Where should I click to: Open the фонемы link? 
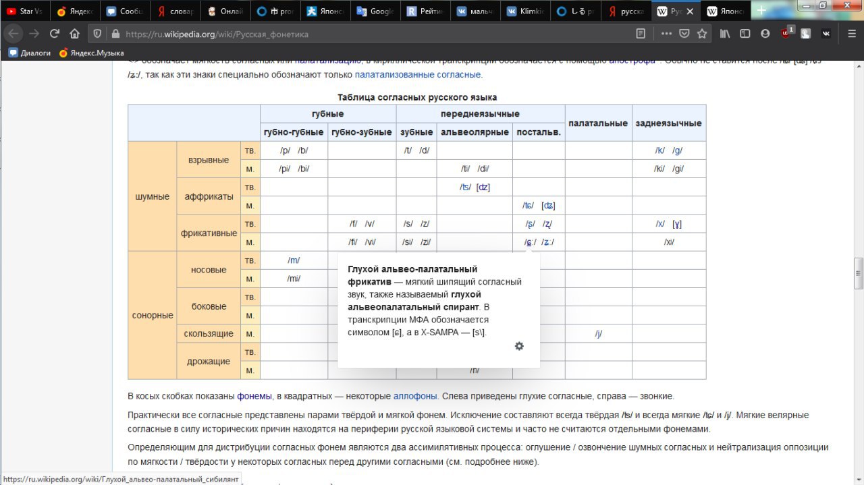point(254,396)
